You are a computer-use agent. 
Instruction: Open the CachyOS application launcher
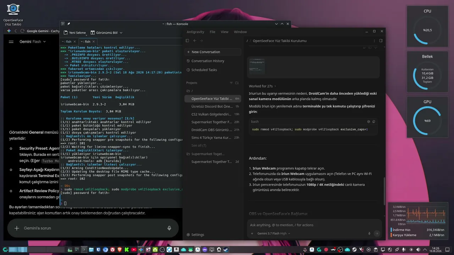click(x=5, y=250)
